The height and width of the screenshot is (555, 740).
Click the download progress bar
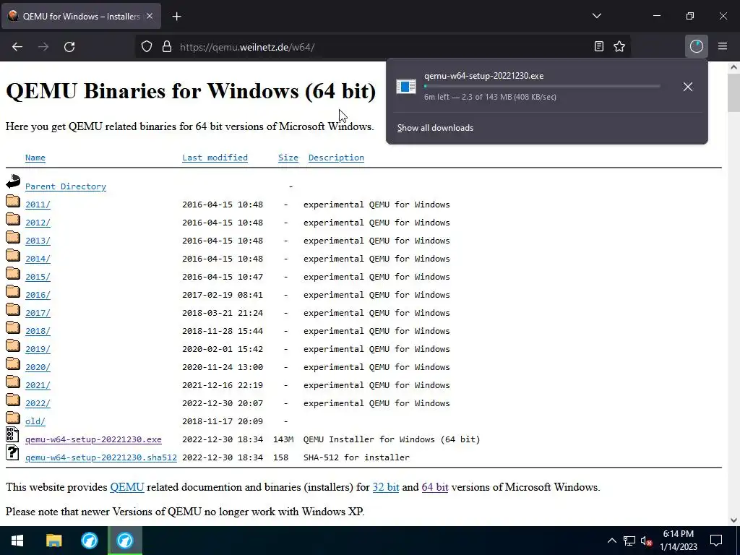click(542, 87)
